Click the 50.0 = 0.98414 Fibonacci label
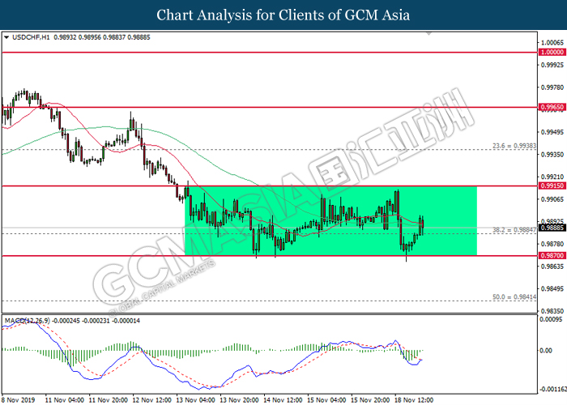This screenshot has width=567, height=405. [514, 297]
